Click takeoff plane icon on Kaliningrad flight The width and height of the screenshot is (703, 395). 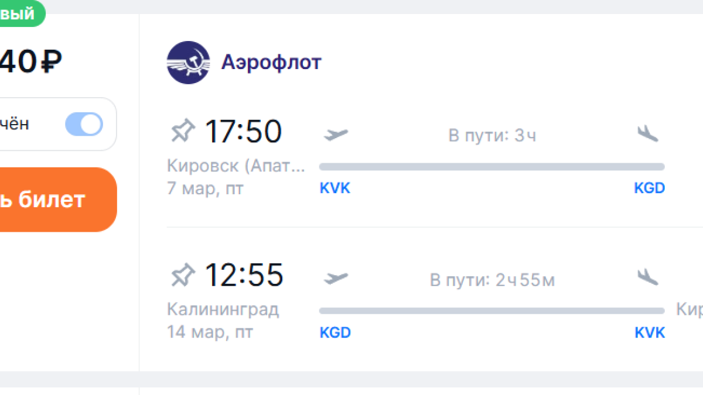click(336, 279)
